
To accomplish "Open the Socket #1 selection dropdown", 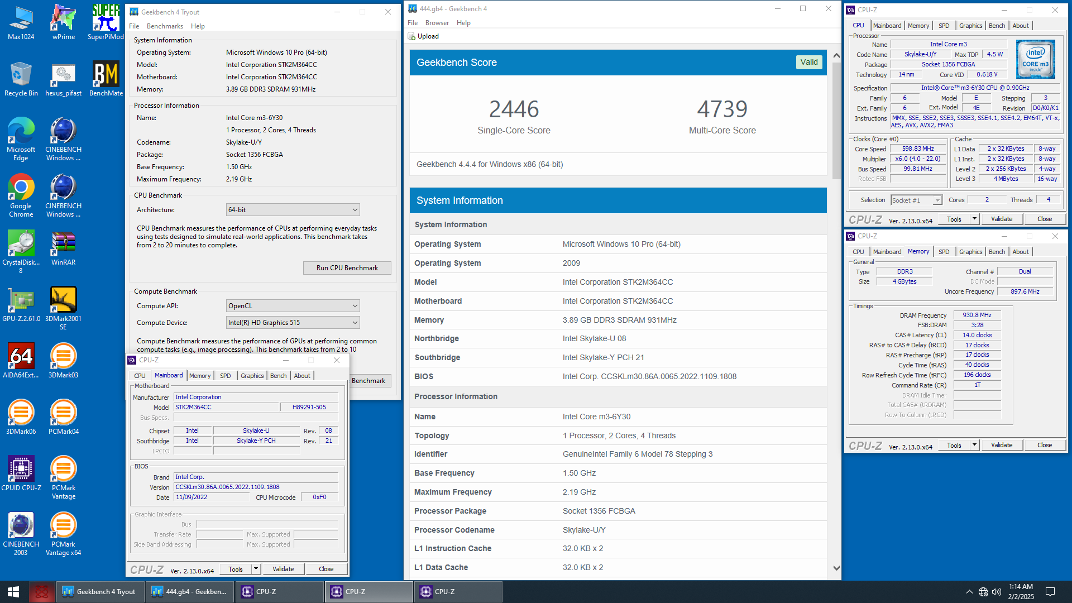I will pos(916,200).
